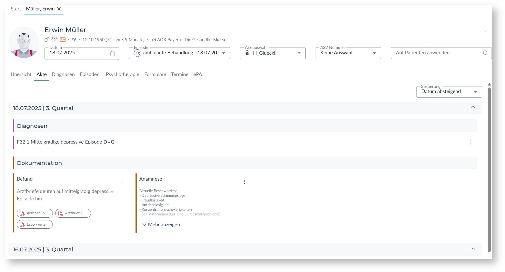This screenshot has width=505, height=272.
Task: Open the Anamnese entry three-dot menu
Action: coord(244,182)
